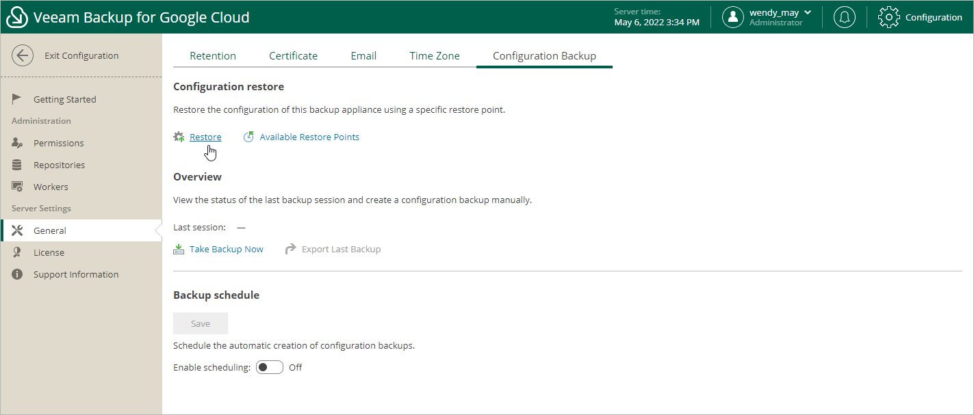Switch to the Retention tab

tap(213, 56)
